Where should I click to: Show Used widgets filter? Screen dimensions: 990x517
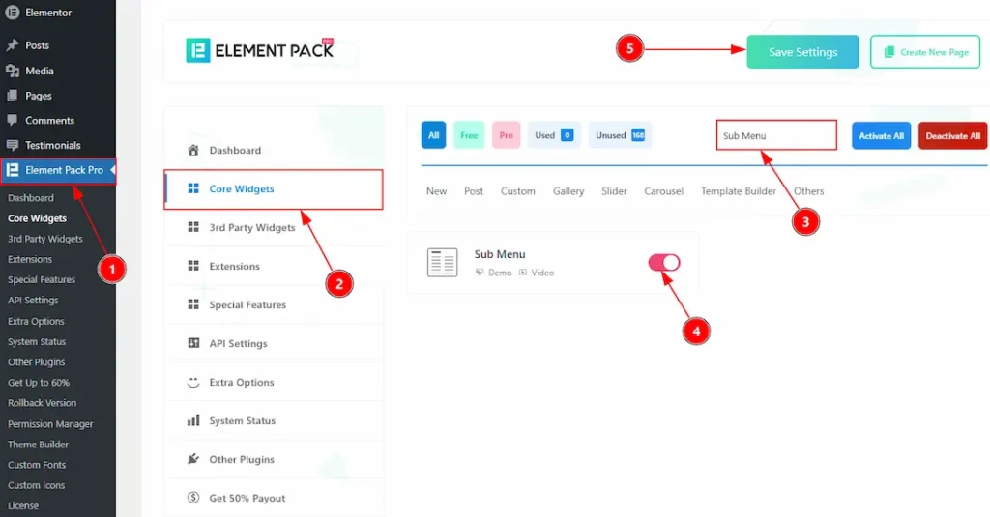click(x=554, y=135)
